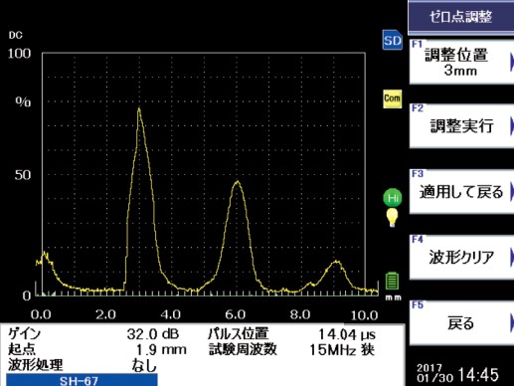Viewport: 514px width, 386px height.
Task: Click the ゲイン 32.0 dB value
Action: pos(153,334)
